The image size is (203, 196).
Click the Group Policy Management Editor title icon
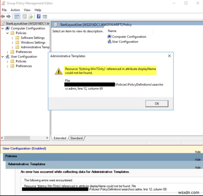click(x=3, y=3)
